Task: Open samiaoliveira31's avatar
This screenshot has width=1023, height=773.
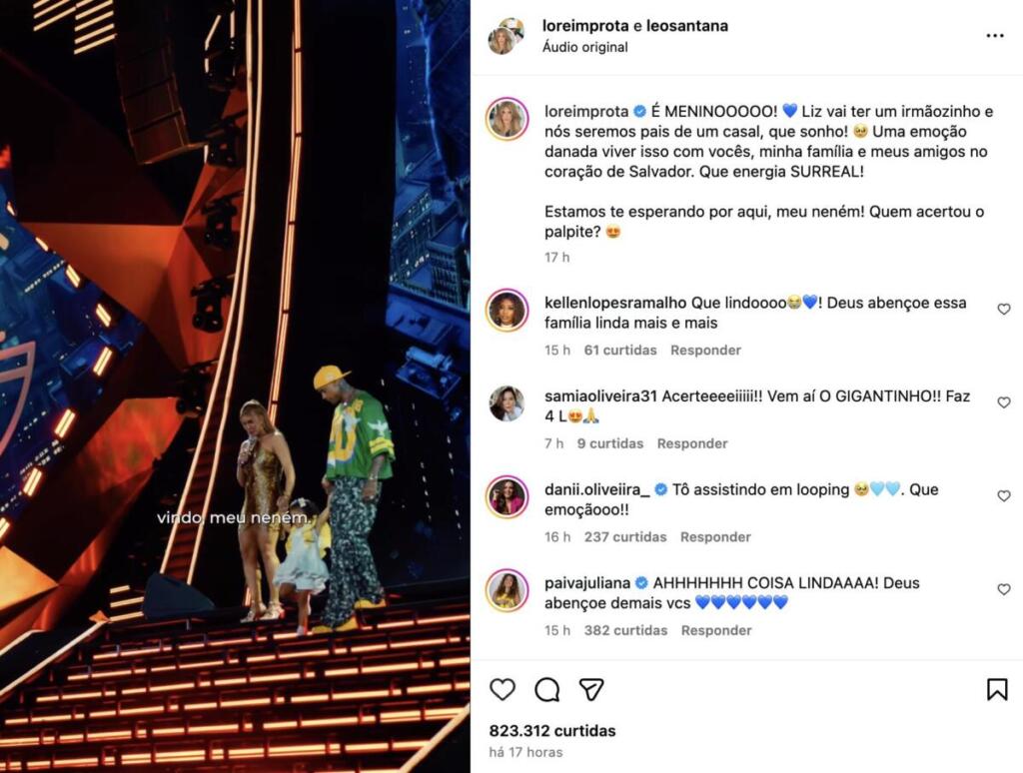Action: click(507, 403)
